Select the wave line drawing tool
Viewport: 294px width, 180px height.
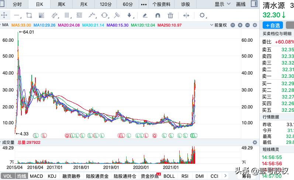92,15
